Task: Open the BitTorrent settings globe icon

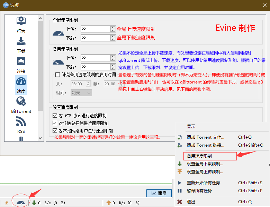Action: tap(21, 101)
